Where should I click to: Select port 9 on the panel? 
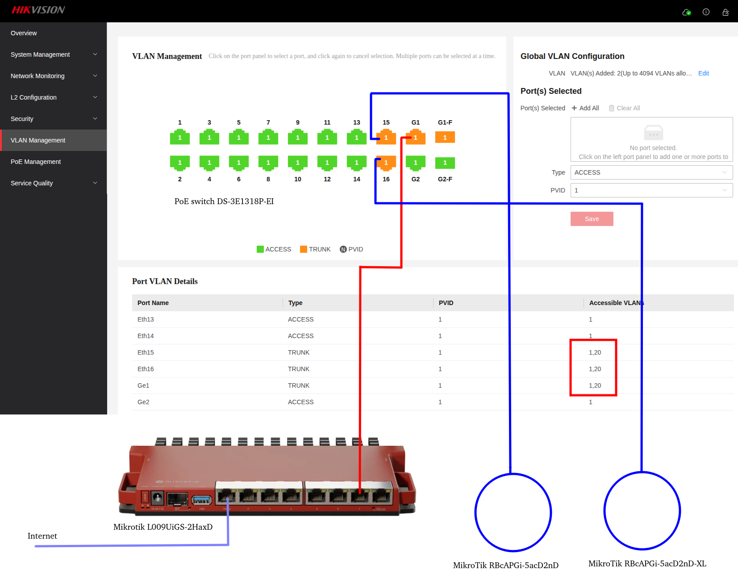pyautogui.click(x=298, y=137)
